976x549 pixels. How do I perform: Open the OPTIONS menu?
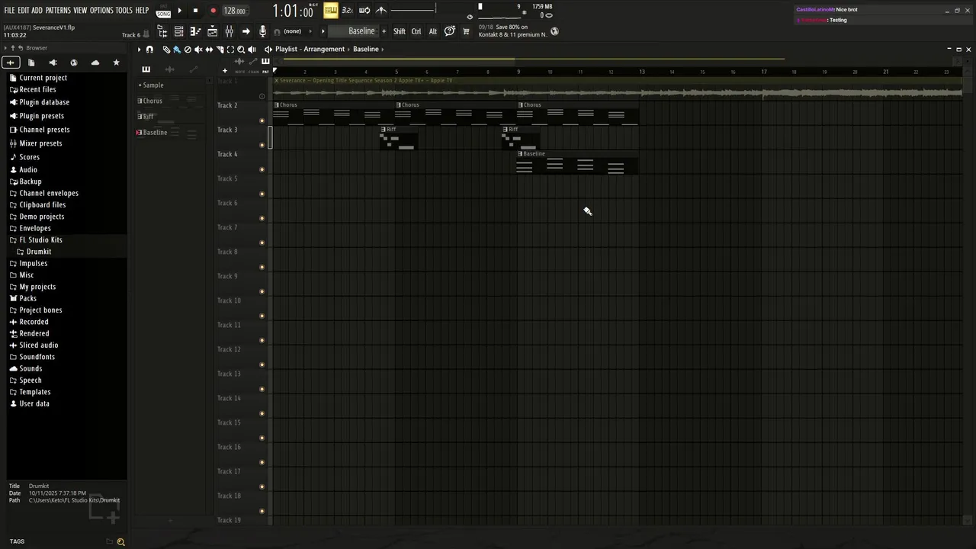101,11
